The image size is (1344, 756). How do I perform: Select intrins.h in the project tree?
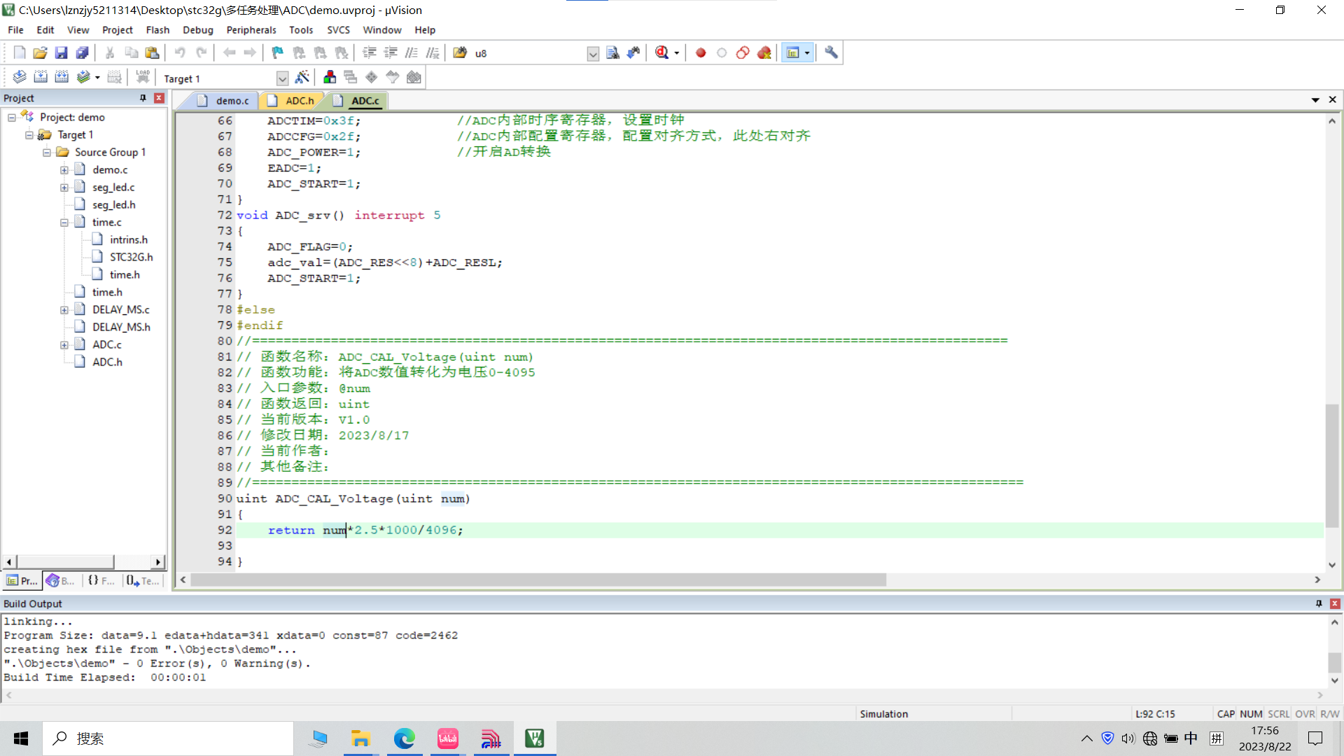click(128, 240)
